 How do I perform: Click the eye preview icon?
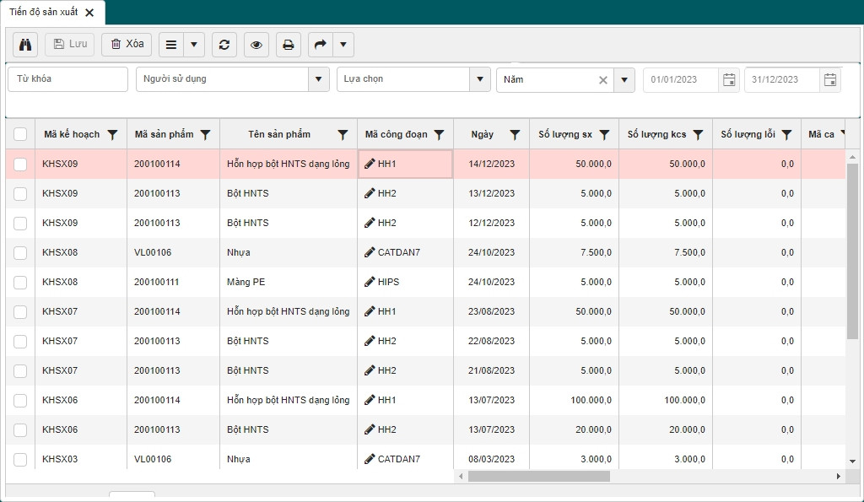[256, 44]
